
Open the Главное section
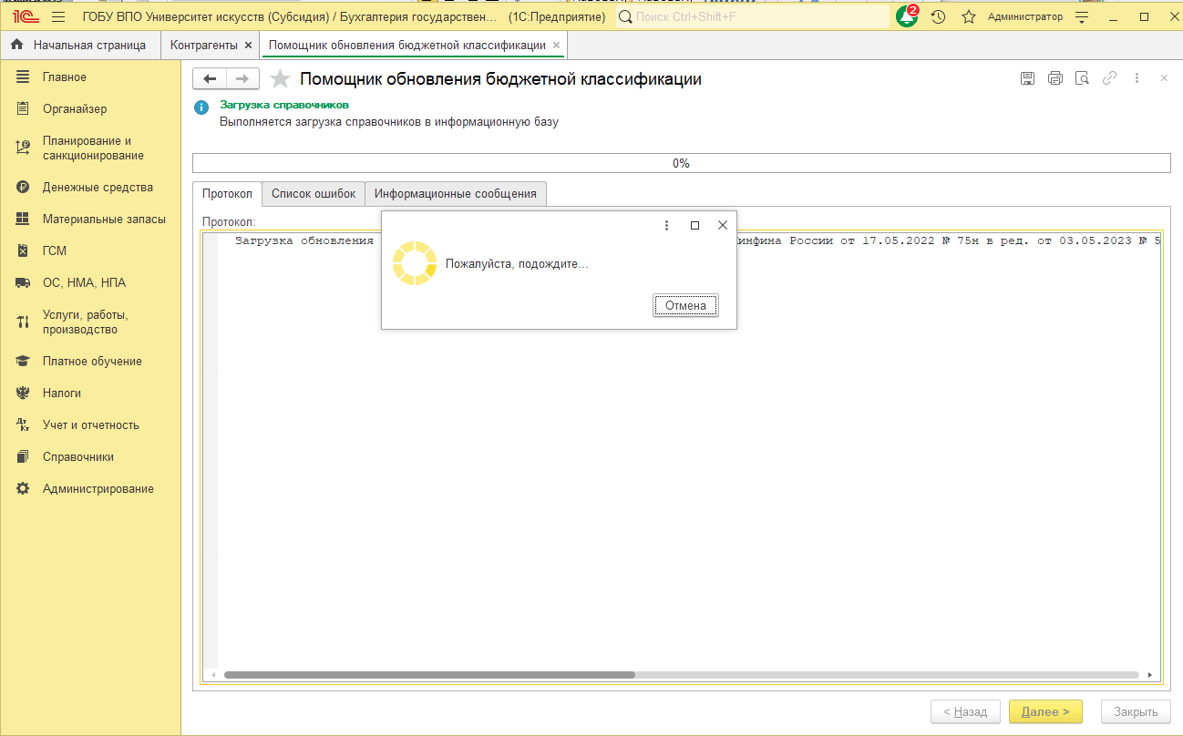point(90,77)
